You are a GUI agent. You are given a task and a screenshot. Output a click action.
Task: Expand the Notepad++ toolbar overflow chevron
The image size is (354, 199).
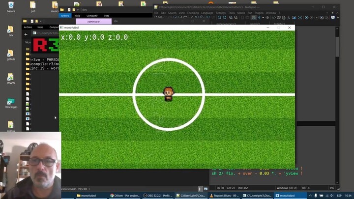pos(338,17)
